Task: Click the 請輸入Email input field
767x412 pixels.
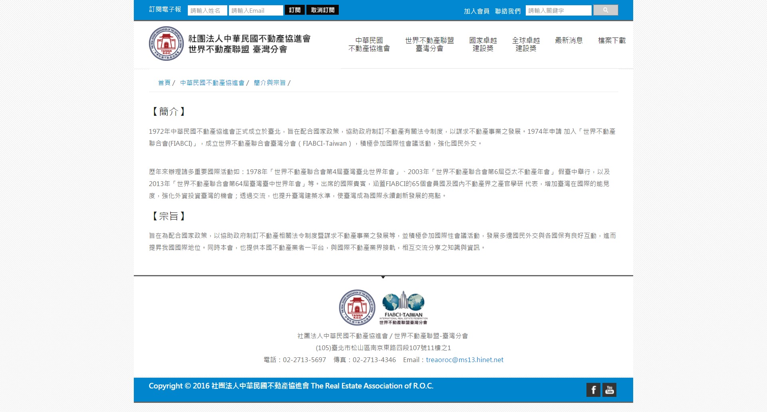Action: 256,10
